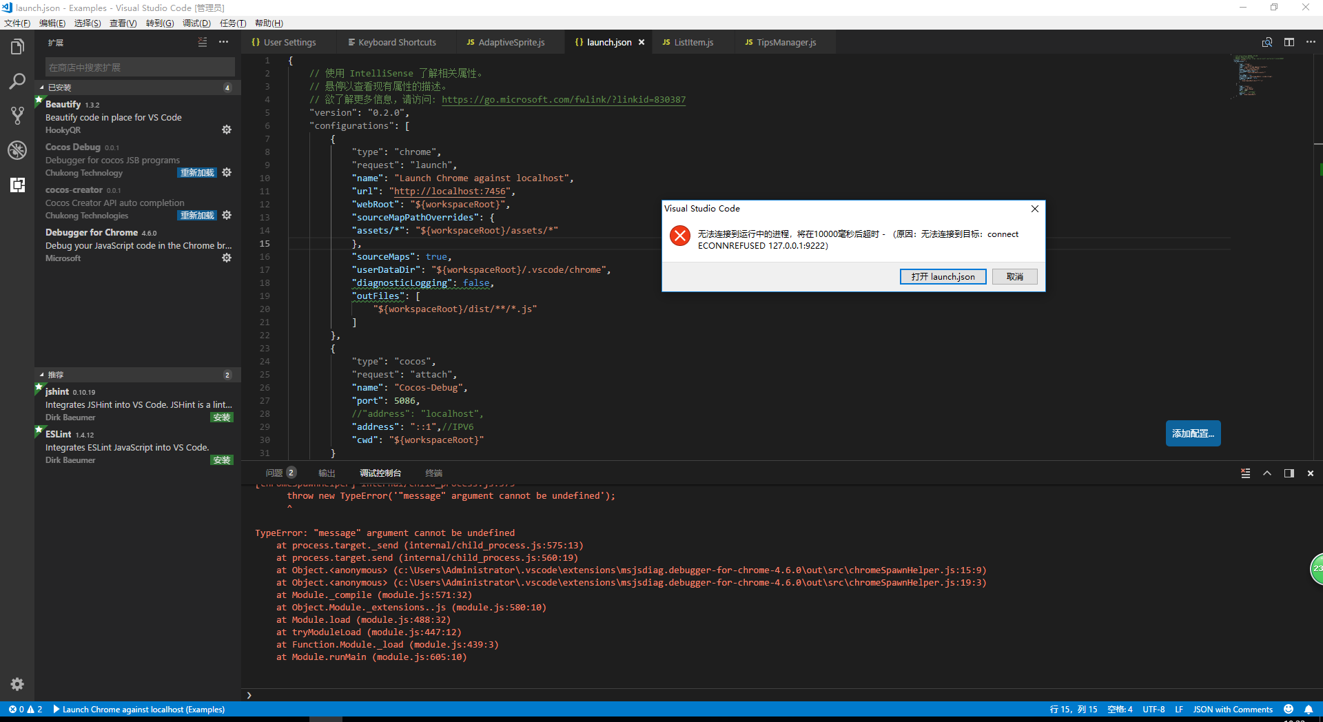Switch to the 终端 panel tab
This screenshot has width=1323, height=722.
pos(433,473)
